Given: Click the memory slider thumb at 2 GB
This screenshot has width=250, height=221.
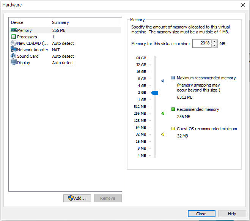Looking at the screenshot, I should (x=155, y=93).
